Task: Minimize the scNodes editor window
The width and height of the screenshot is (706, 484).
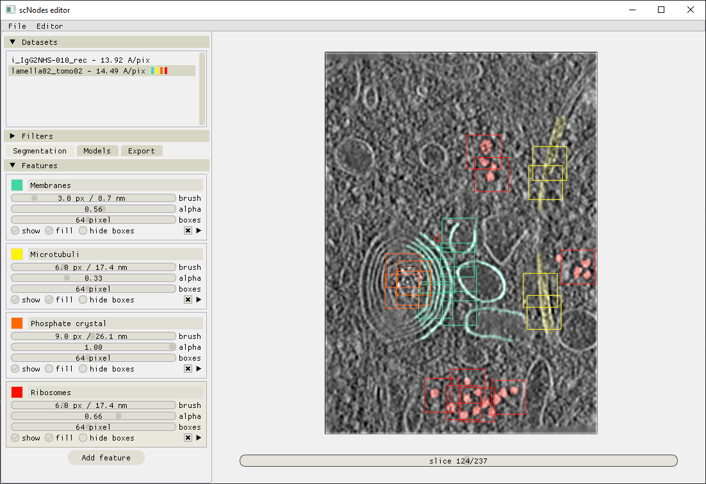Action: point(632,10)
